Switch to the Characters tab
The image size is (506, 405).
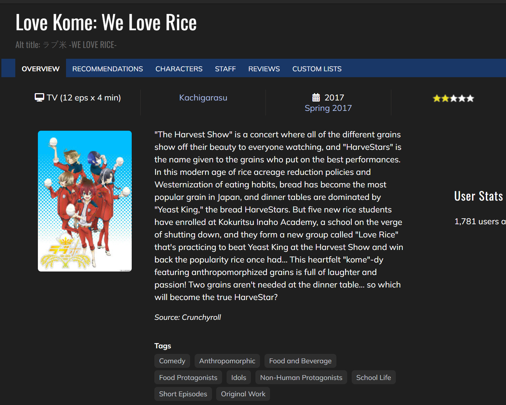coord(179,69)
